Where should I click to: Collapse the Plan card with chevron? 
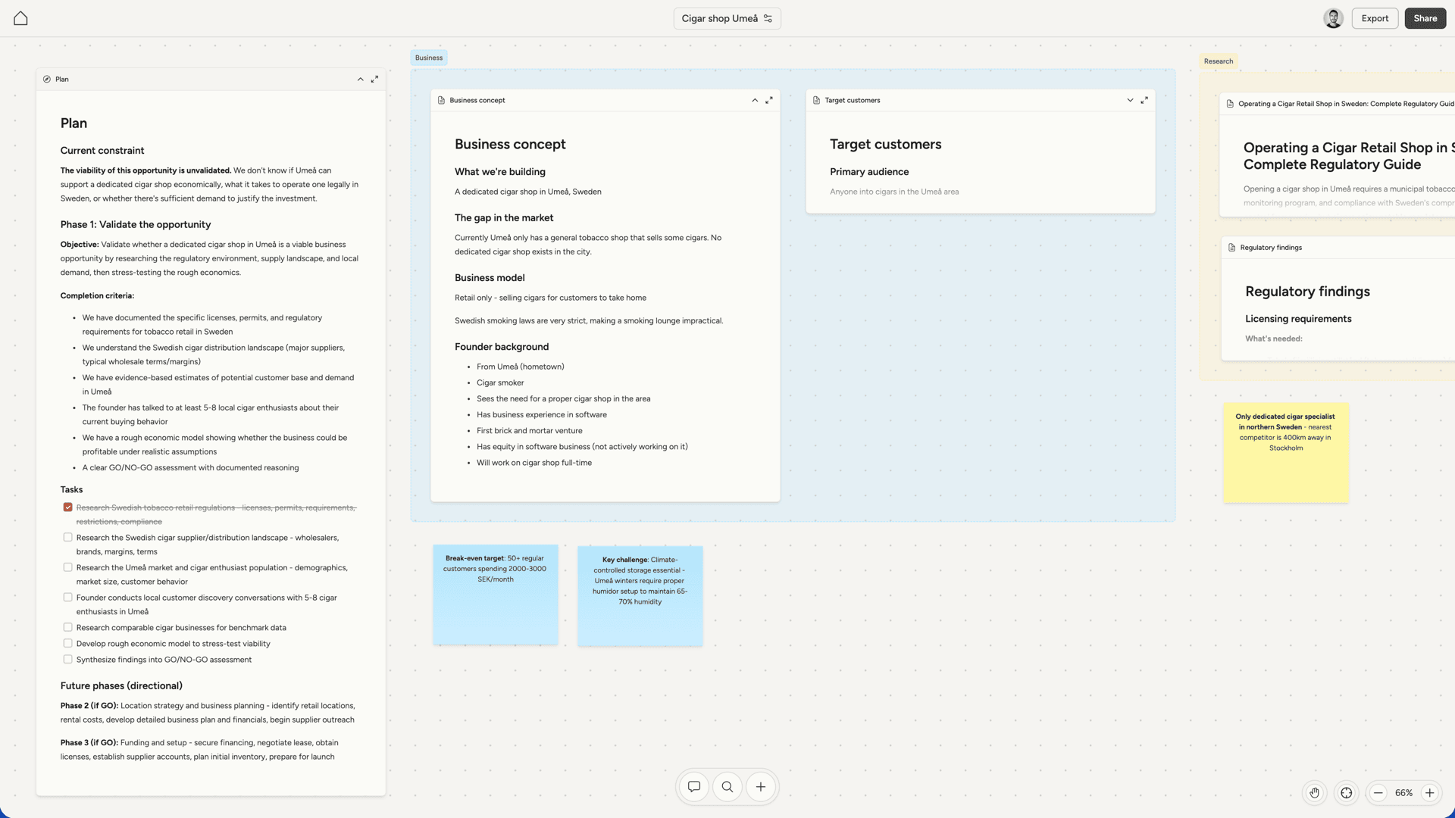tap(361, 79)
